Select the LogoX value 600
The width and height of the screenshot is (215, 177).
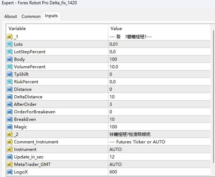point(113,172)
